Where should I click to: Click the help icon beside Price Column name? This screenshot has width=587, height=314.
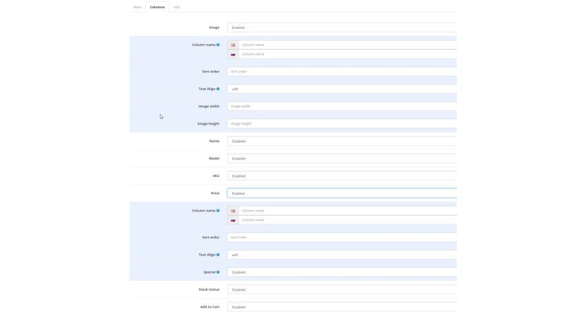coord(218,211)
